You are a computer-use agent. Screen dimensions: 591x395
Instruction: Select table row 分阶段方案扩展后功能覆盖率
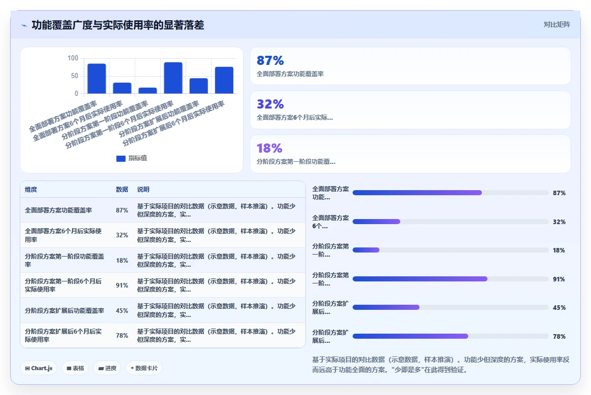(163, 310)
